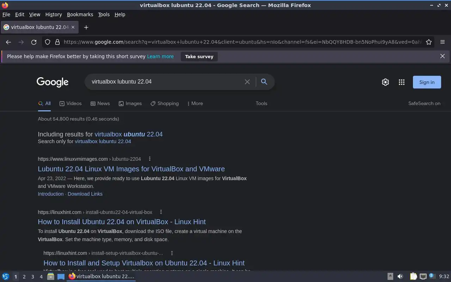Expand the More search filters dropdown
Screen dimensions: 451x282
tap(195, 104)
